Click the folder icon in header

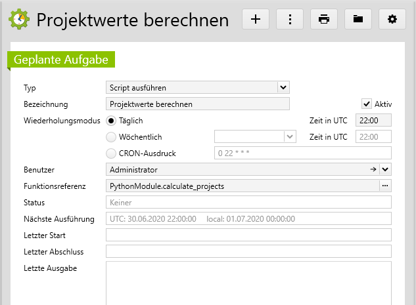click(358, 19)
